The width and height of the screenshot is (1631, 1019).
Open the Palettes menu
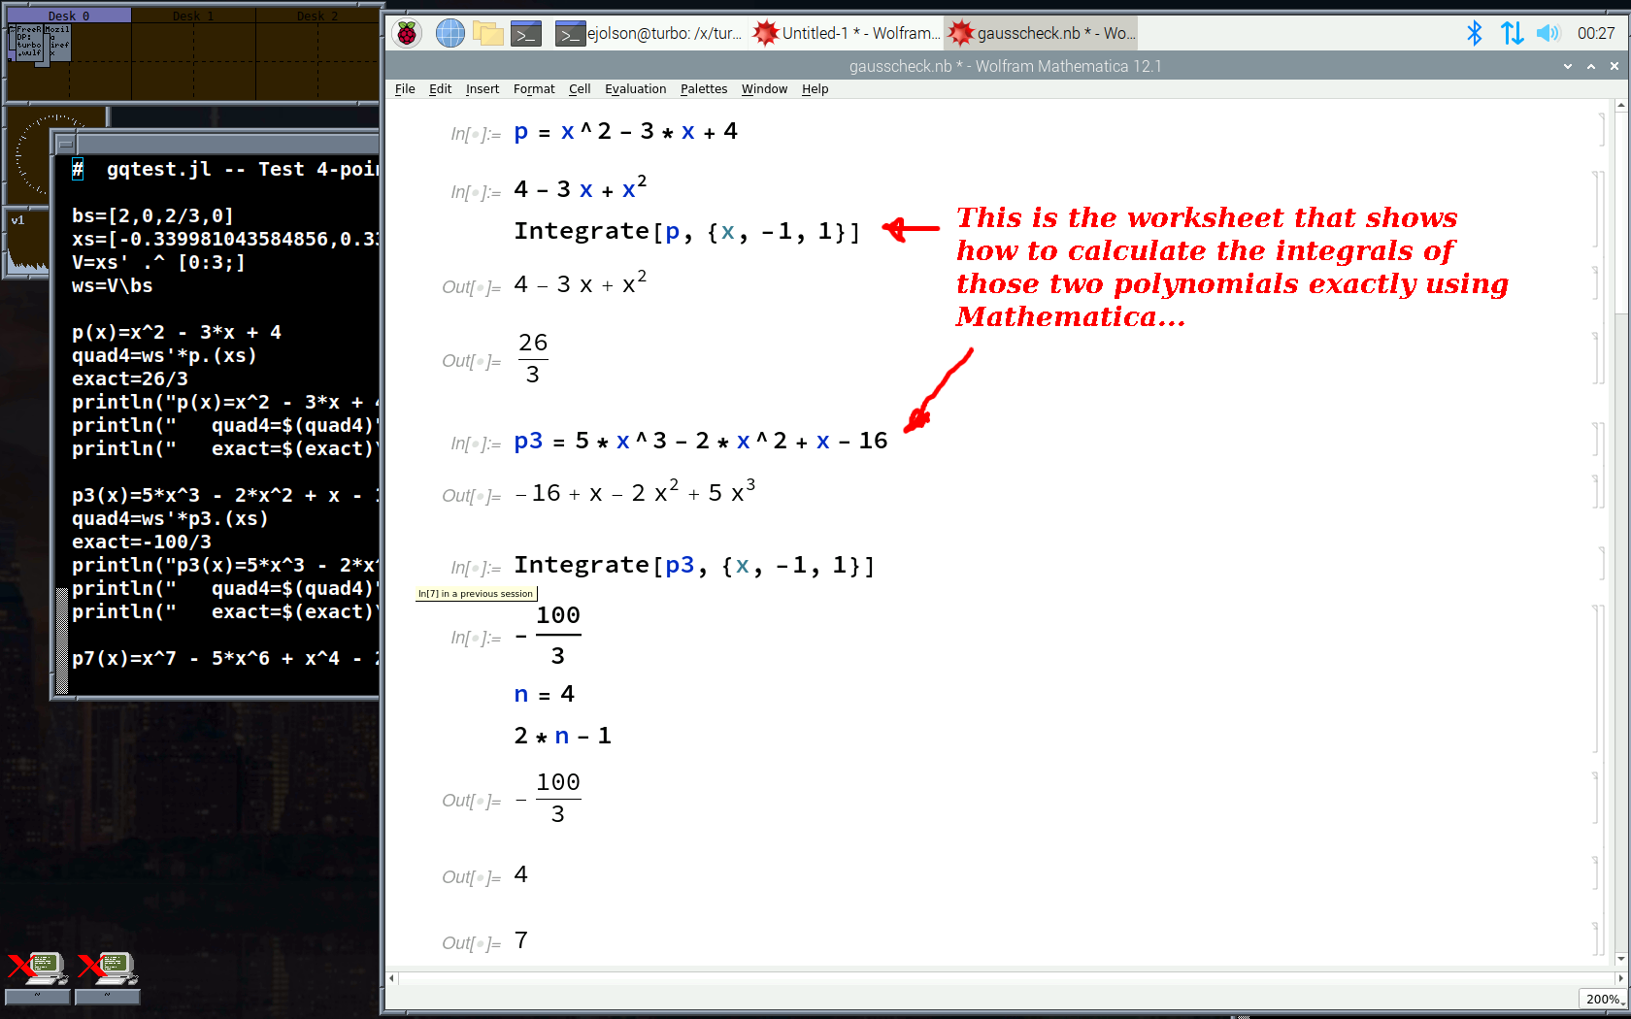703,89
